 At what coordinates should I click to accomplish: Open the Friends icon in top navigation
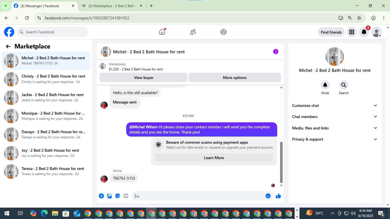[193, 32]
